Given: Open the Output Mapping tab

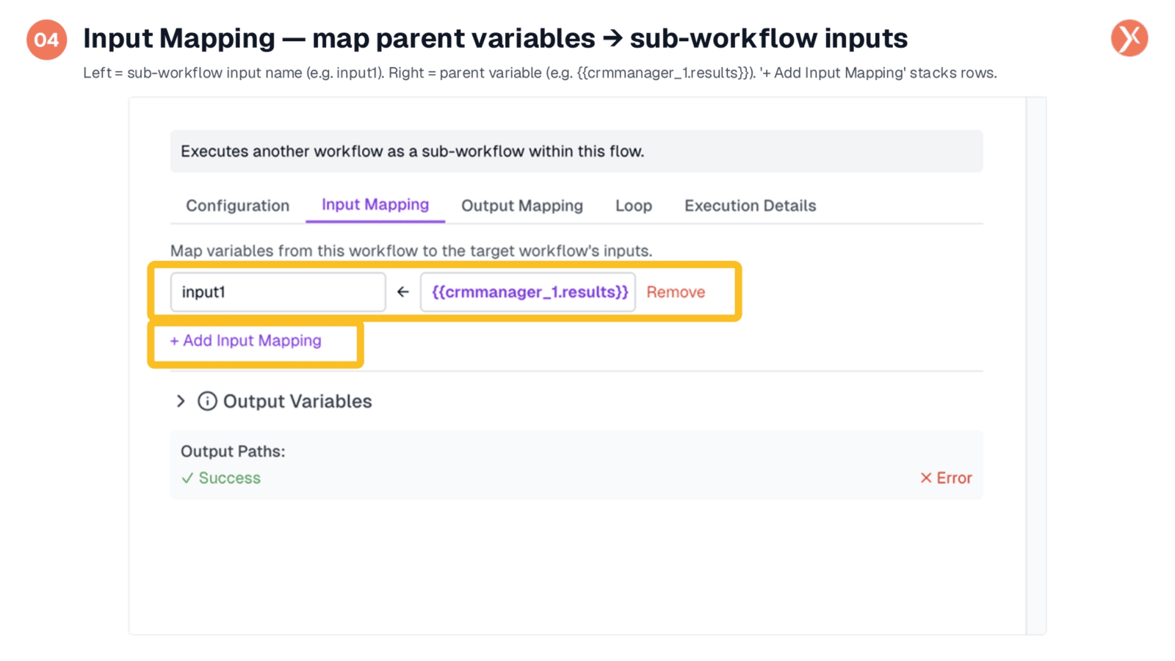Looking at the screenshot, I should 522,206.
